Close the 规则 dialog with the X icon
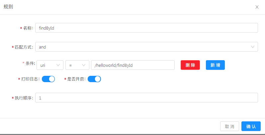 click(257, 7)
